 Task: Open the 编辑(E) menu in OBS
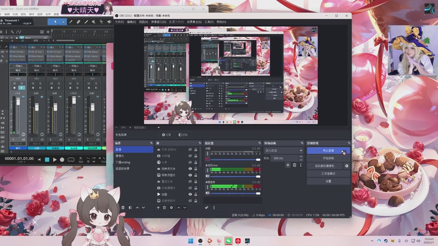point(131,22)
